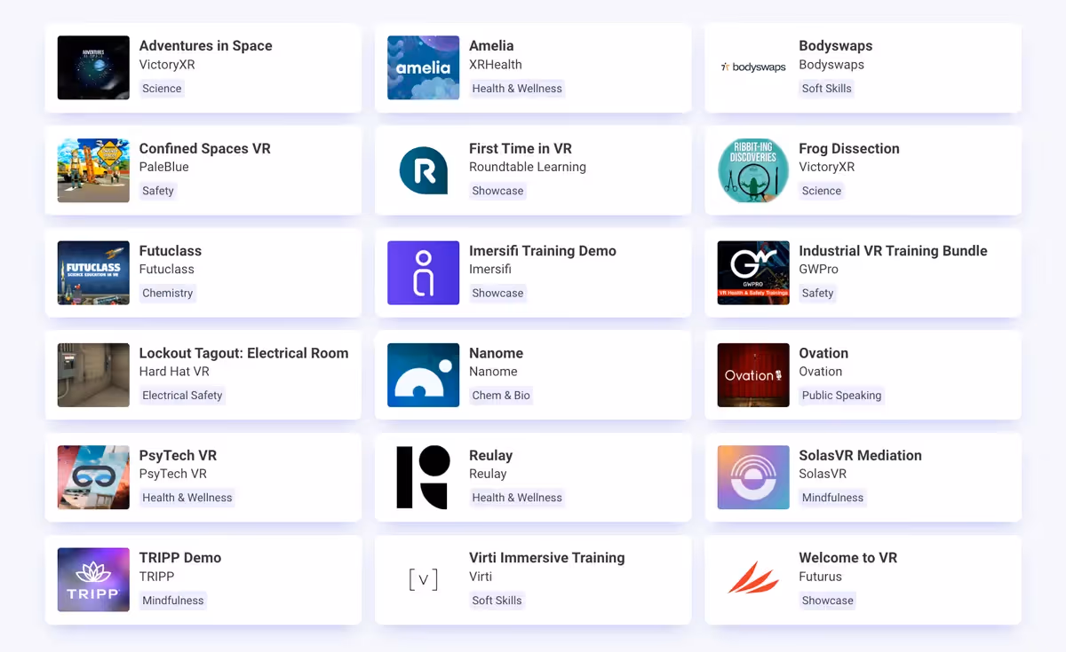
Task: Select the Public Speaking tag
Action: click(x=841, y=396)
